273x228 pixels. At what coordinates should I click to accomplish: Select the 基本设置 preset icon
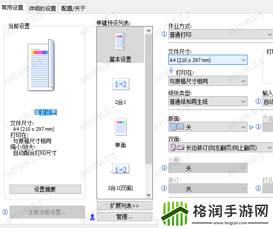pyautogui.click(x=120, y=41)
